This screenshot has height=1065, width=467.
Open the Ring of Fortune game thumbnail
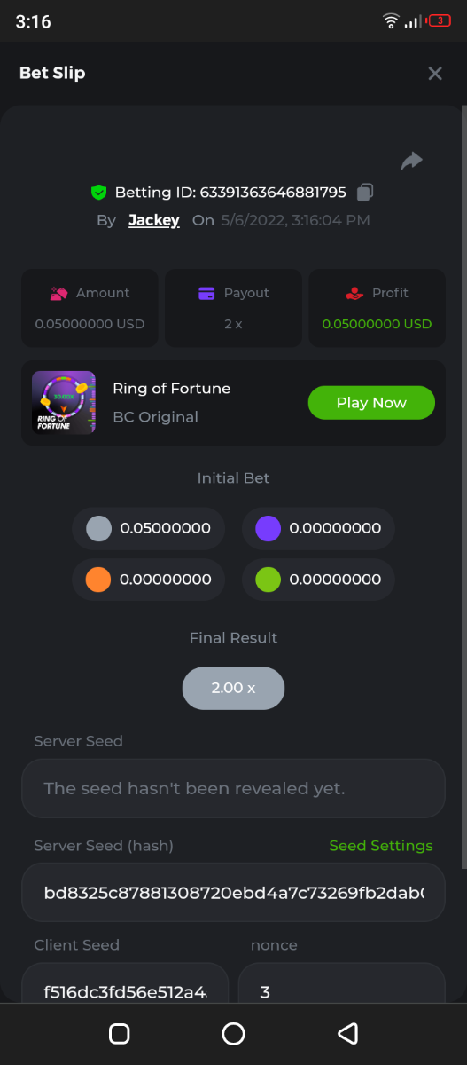(x=64, y=403)
